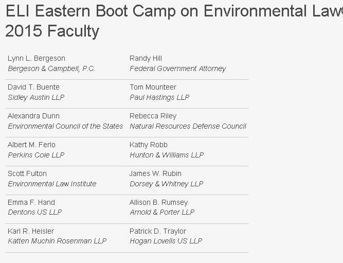Click the name Randy Hill
The width and height of the screenshot is (343, 263).
click(146, 58)
